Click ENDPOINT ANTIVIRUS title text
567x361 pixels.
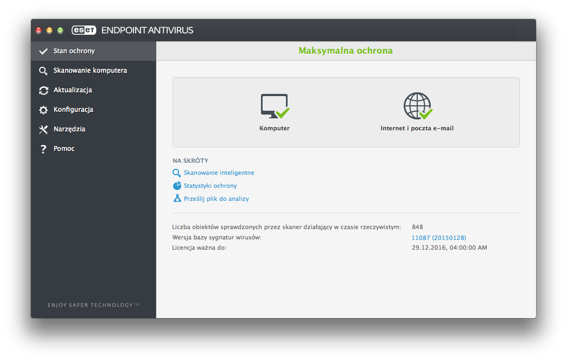pyautogui.click(x=147, y=30)
